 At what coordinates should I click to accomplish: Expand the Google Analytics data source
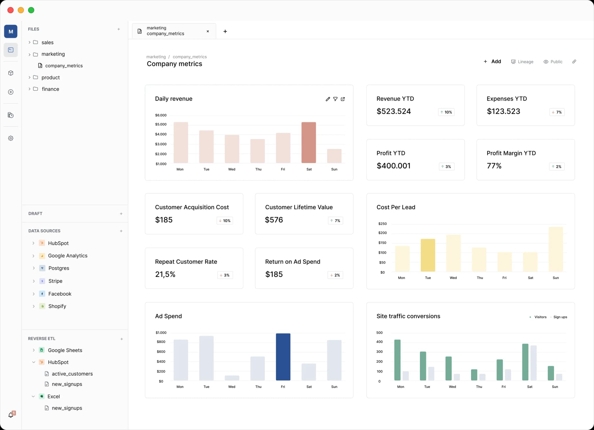click(33, 256)
